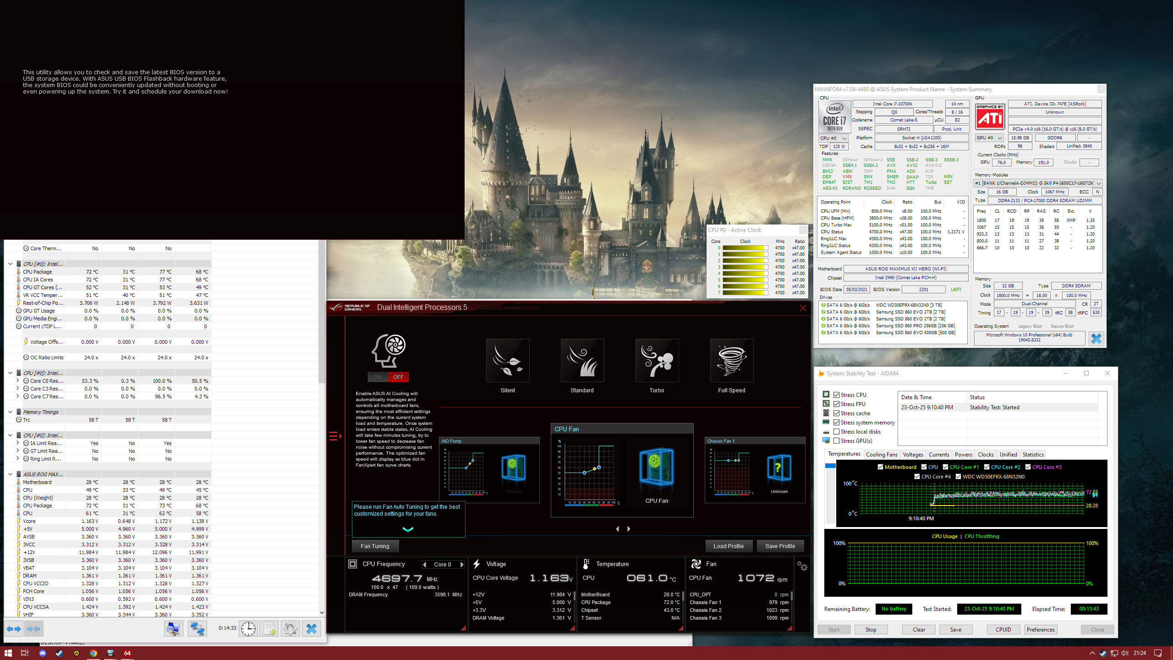Viewport: 1173px width, 660px height.
Task: Expand the Core C0 Residency row
Action: click(x=17, y=381)
